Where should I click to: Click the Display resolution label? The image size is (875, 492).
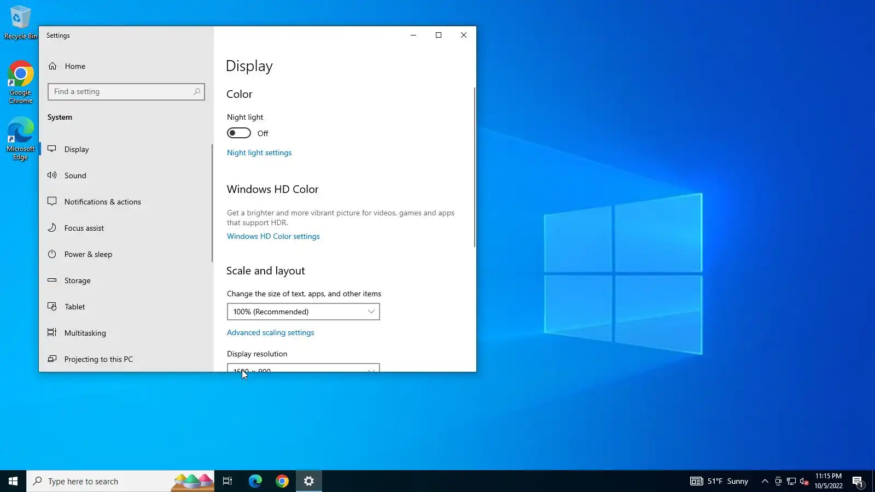(257, 354)
